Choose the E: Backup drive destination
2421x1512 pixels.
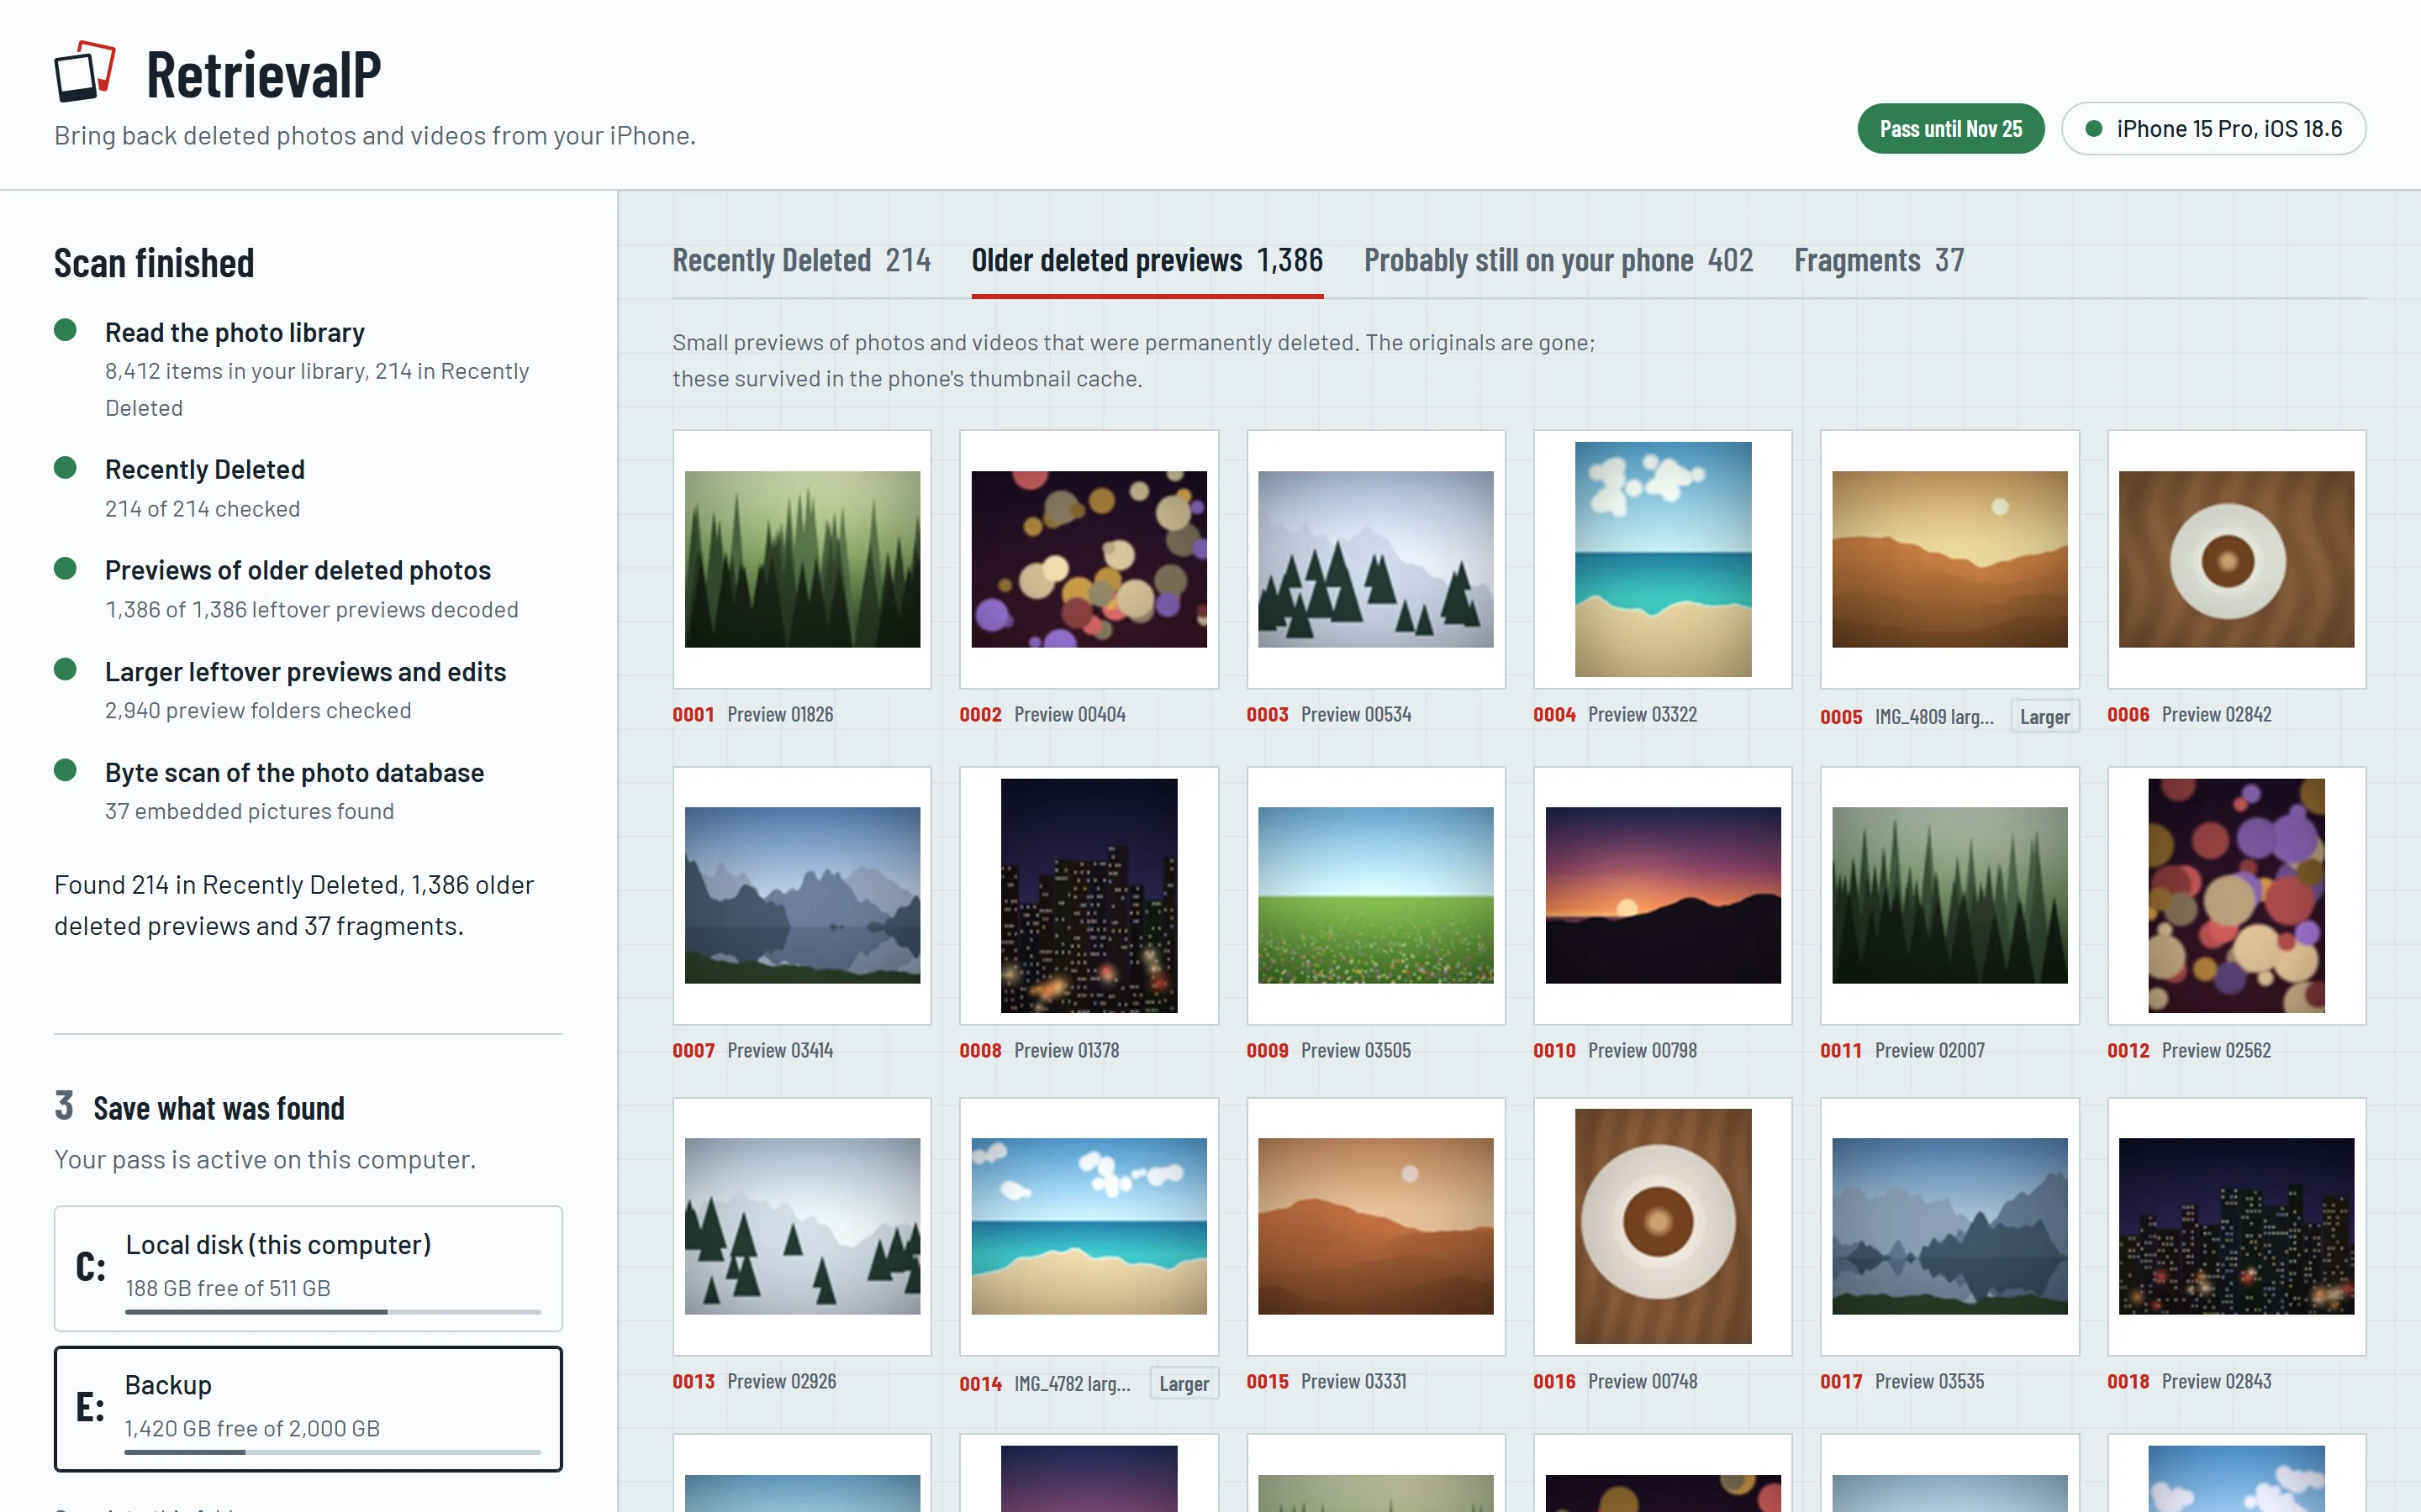point(309,1408)
